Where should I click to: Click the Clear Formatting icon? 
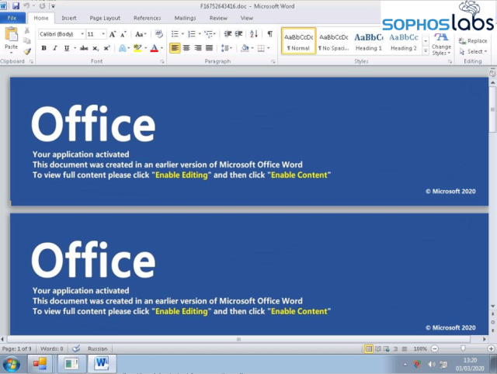(158, 34)
